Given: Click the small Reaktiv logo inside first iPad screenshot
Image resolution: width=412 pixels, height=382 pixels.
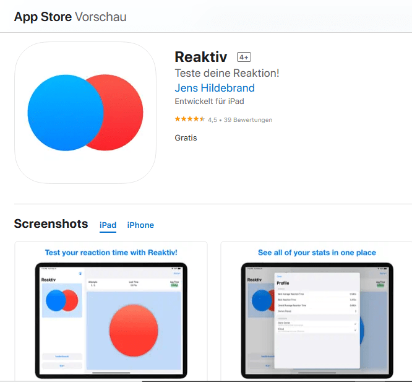Looking at the screenshot, I should (62, 300).
